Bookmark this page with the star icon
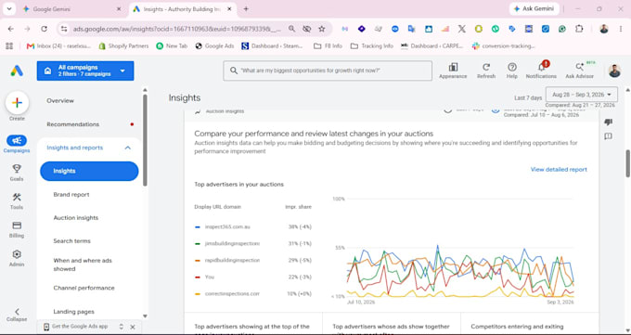 322,29
